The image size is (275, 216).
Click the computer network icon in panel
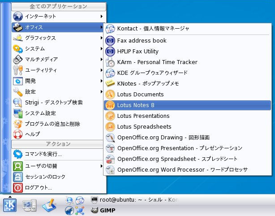point(30,205)
